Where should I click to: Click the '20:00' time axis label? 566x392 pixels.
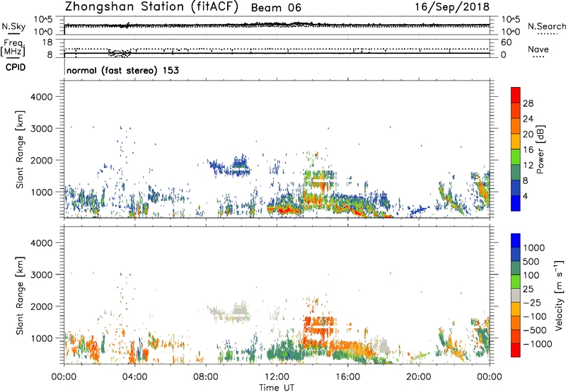tap(418, 377)
